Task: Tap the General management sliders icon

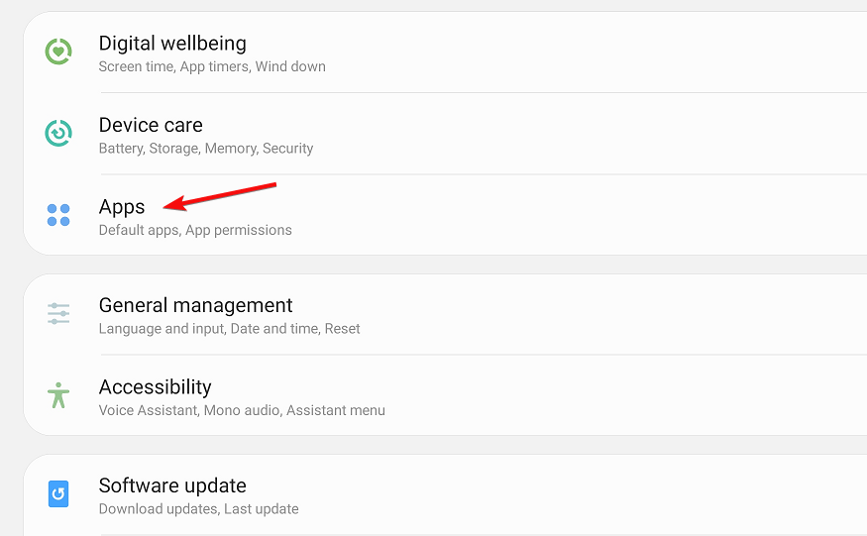Action: click(x=58, y=314)
